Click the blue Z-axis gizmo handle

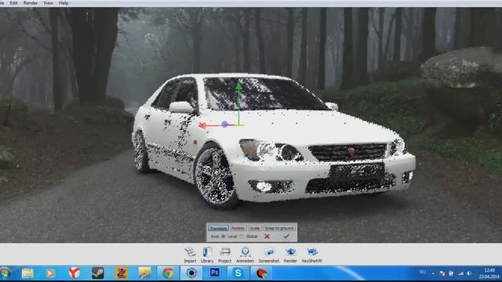tap(224, 124)
